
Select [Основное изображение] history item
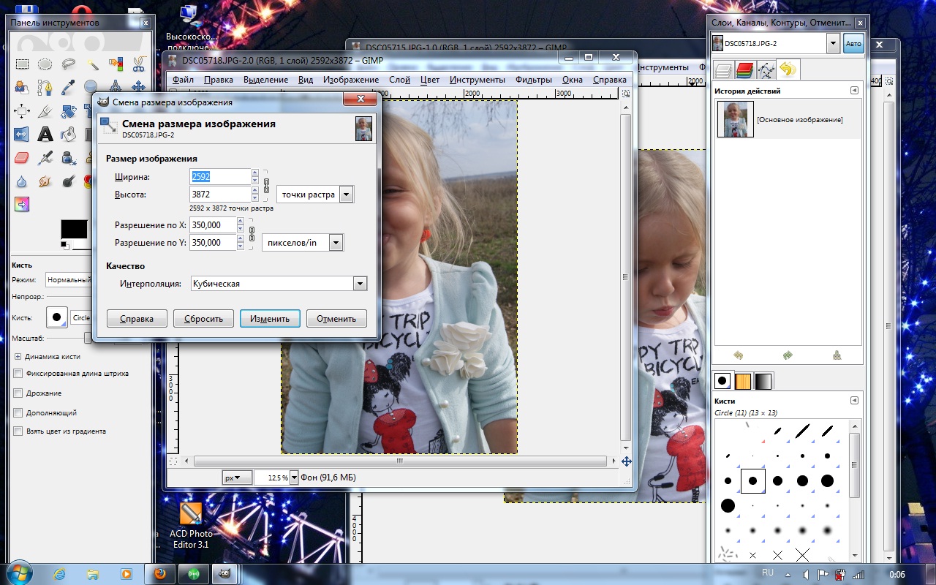[788, 119]
